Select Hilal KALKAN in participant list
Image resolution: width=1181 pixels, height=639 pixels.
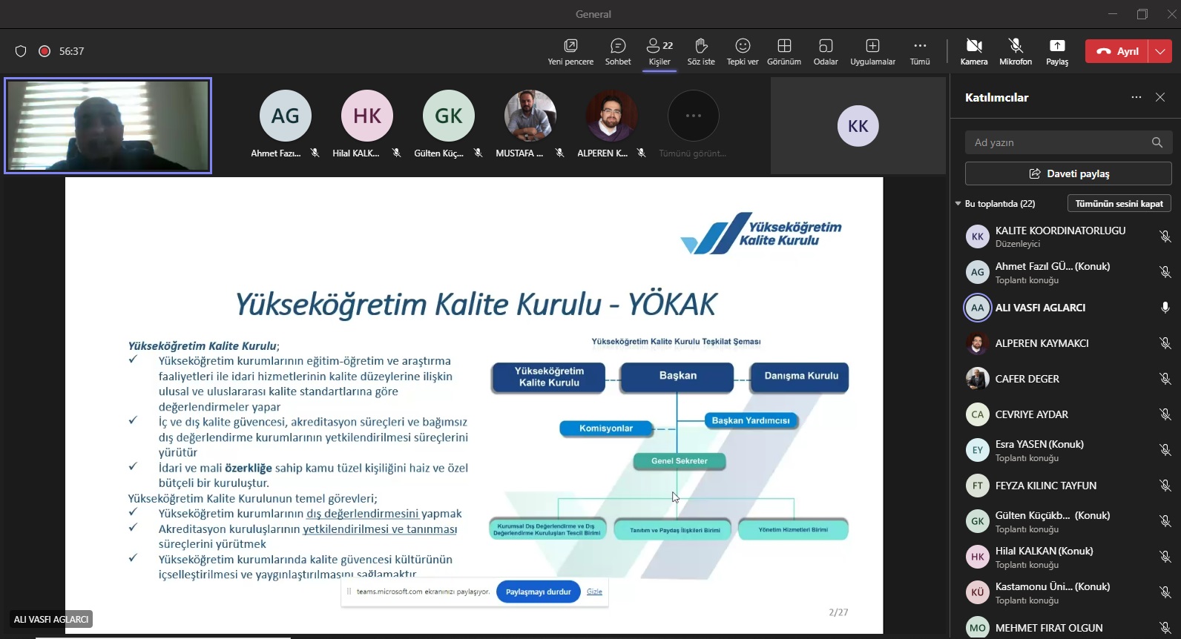1068,557
